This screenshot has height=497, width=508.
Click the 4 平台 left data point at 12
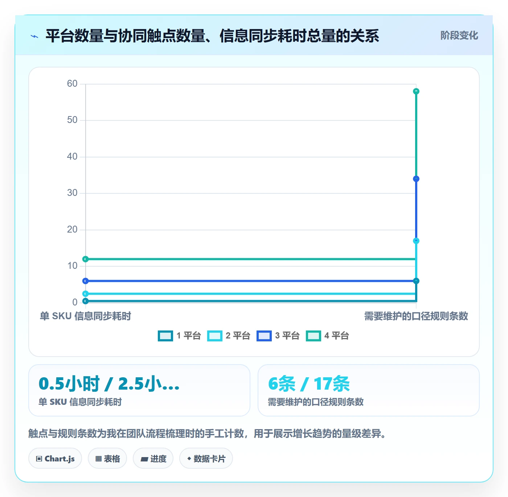point(86,259)
